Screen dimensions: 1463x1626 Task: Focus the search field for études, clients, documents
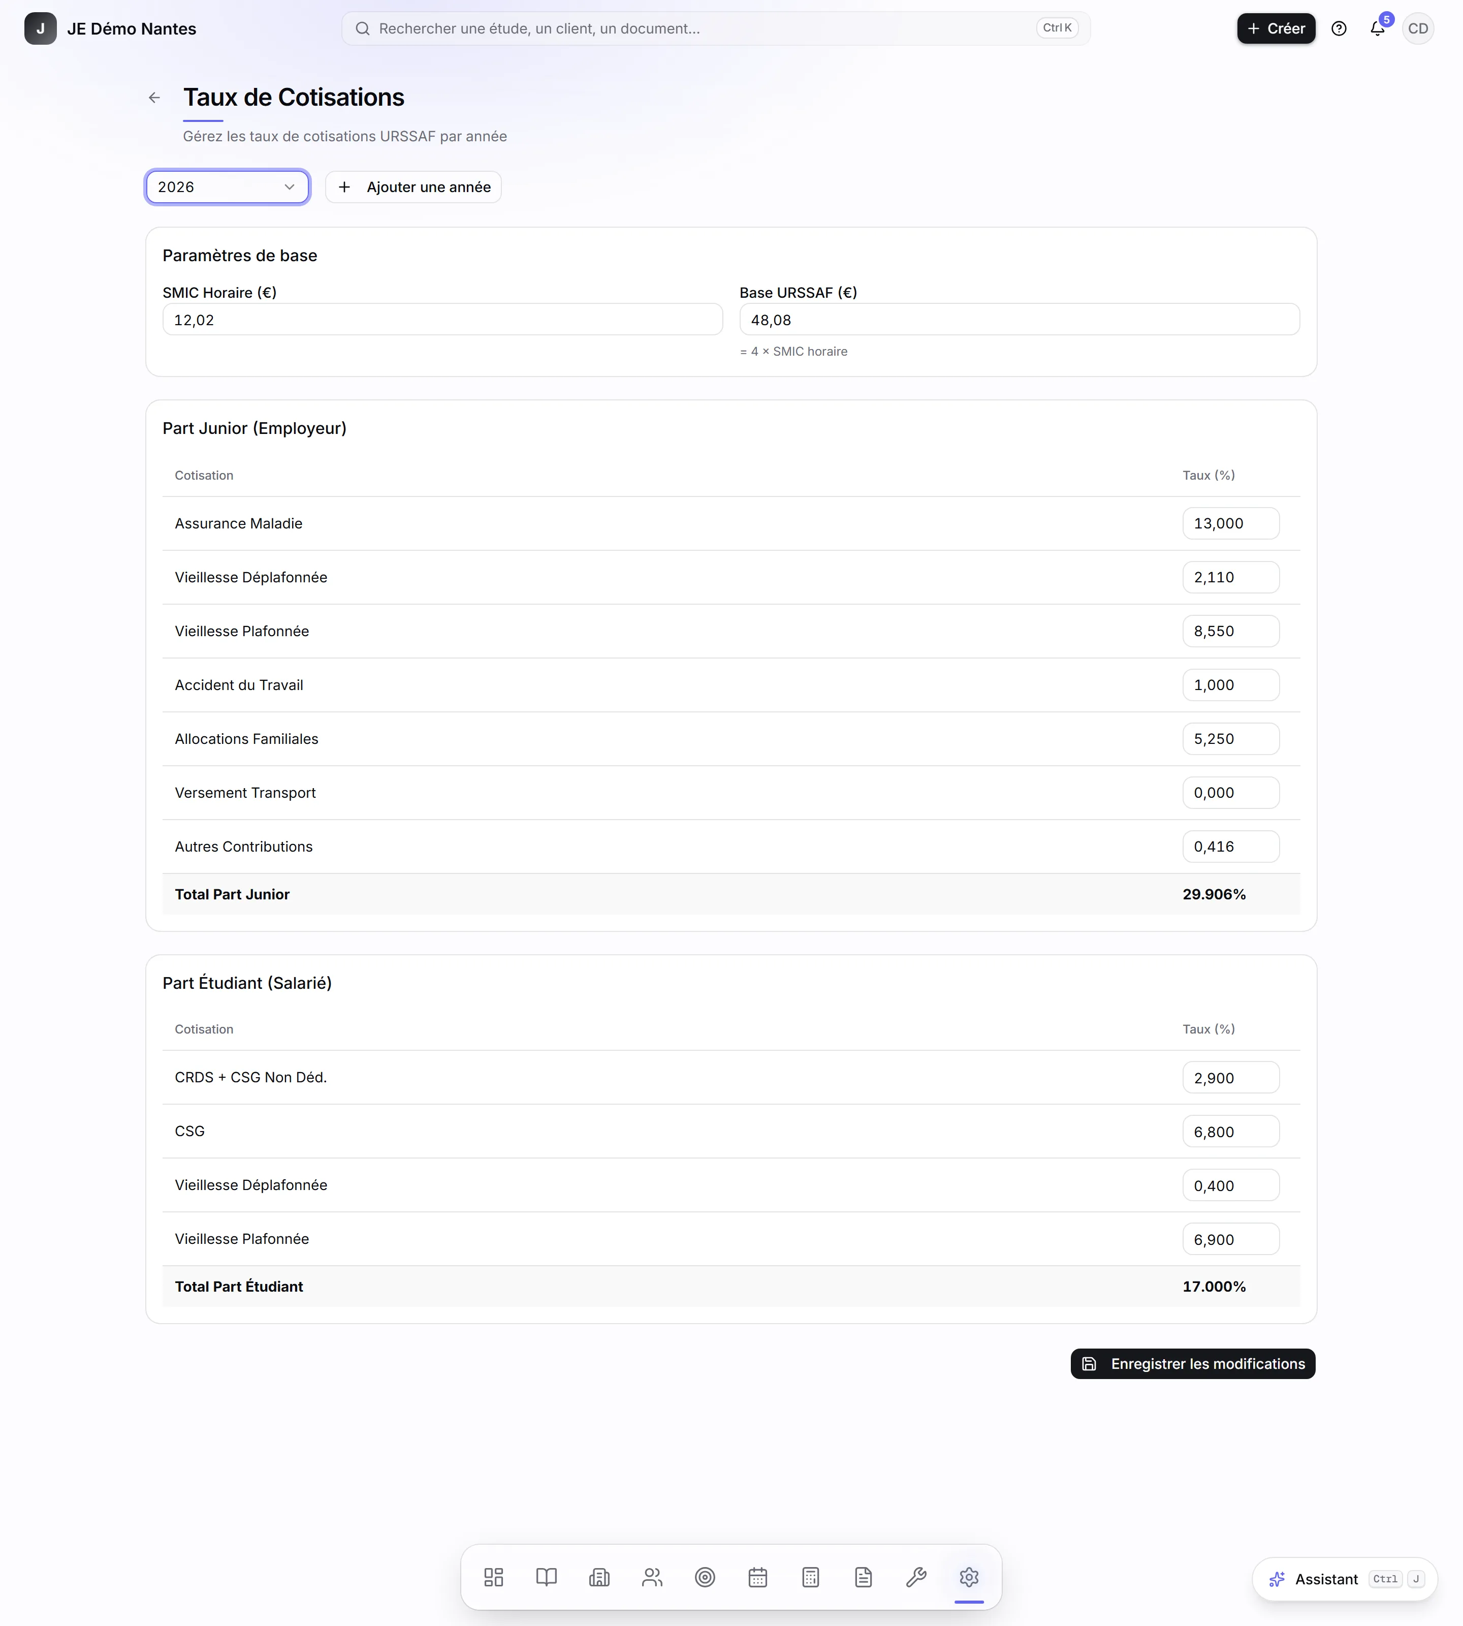[x=715, y=29]
